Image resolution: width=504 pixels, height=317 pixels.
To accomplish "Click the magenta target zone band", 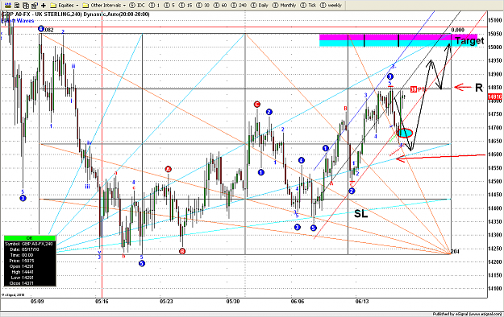I will coord(398,37).
